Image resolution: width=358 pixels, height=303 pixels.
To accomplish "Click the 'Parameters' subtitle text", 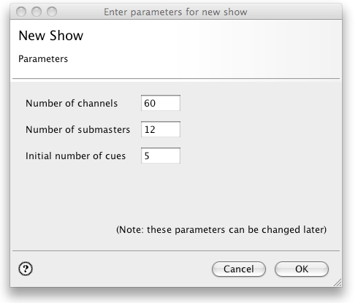I will pos(43,59).
